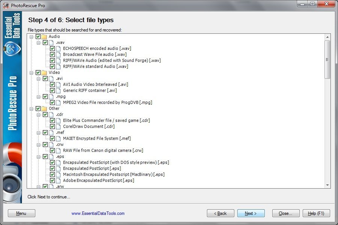The width and height of the screenshot is (338, 225).
Task: Maximize the PhotoRescue Pro window
Action: pos(312,4)
